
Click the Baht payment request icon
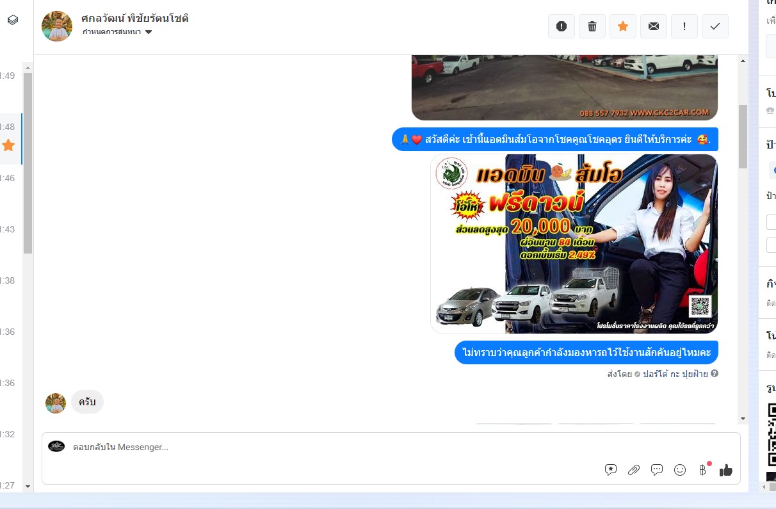[703, 470]
